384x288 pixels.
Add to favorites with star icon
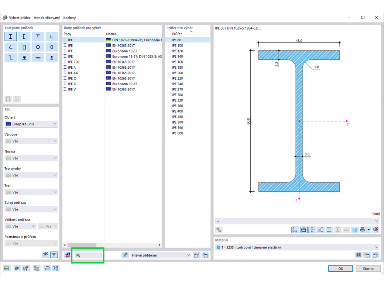coord(125,255)
